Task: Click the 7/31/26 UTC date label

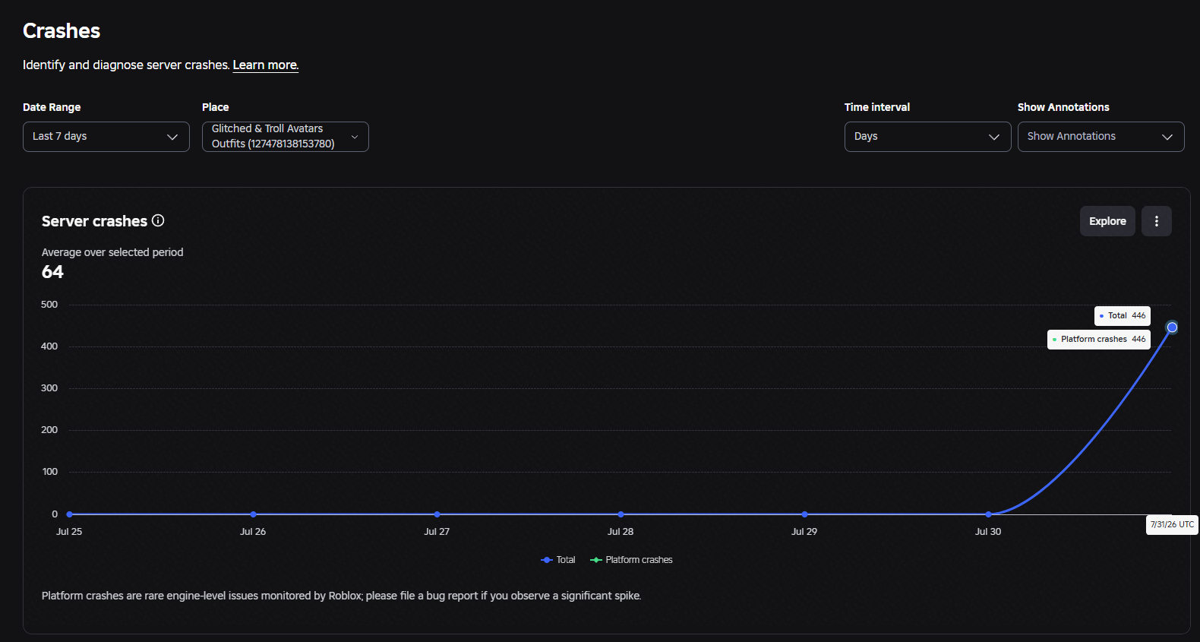Action: click(x=1172, y=525)
